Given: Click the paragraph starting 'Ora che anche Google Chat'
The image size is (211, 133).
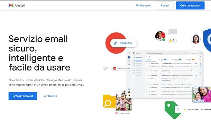Looking at the screenshot, I should pyautogui.click(x=46, y=83).
